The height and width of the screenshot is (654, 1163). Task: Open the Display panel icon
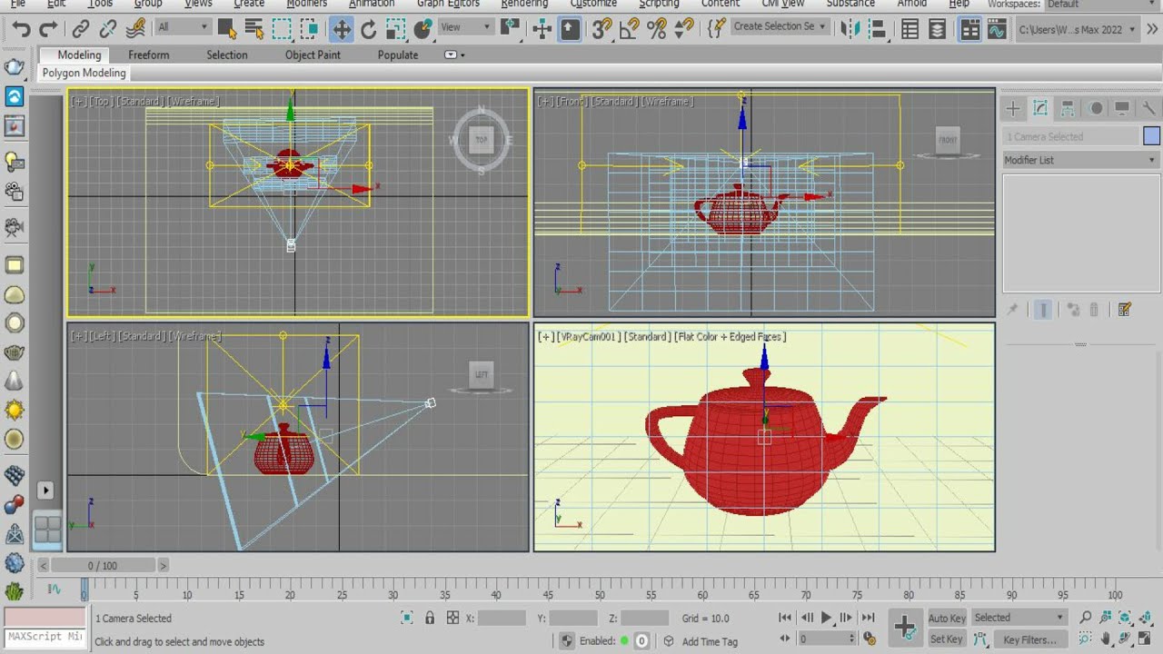click(1122, 109)
